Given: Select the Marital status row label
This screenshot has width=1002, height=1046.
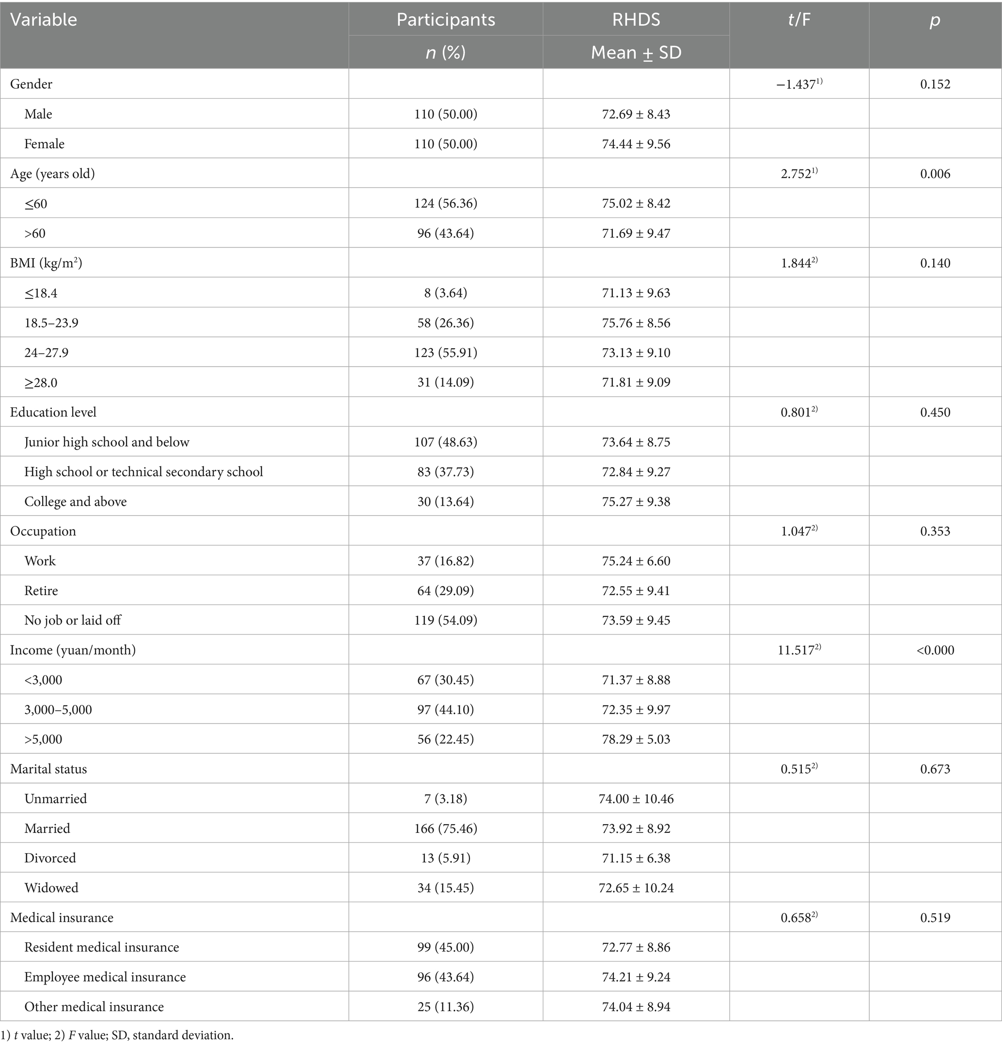Looking at the screenshot, I should pyautogui.click(x=48, y=769).
